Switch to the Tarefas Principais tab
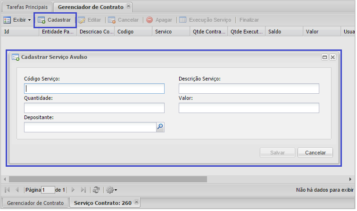Viewport: 357px width, 211px height. click(27, 7)
